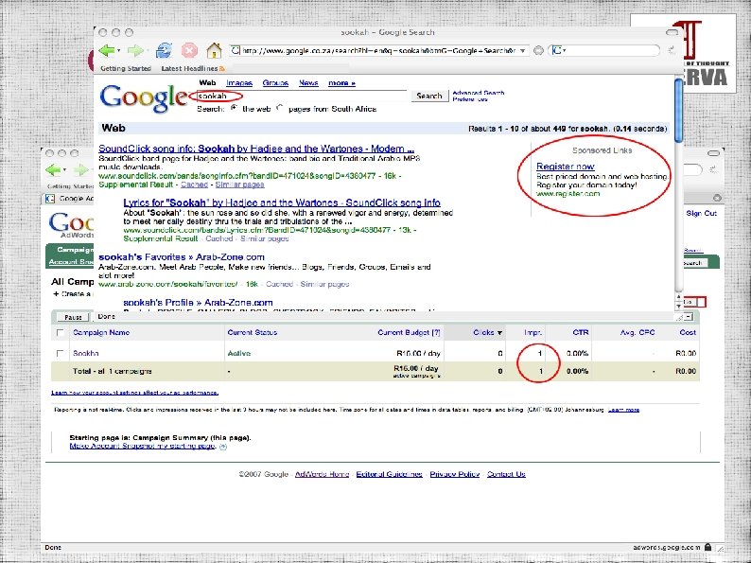Click the Reload icon in the Google Search window

click(x=164, y=50)
